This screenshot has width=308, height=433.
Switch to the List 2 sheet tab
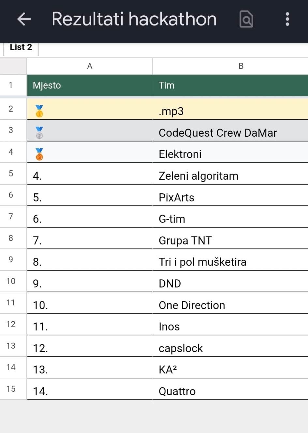(21, 48)
